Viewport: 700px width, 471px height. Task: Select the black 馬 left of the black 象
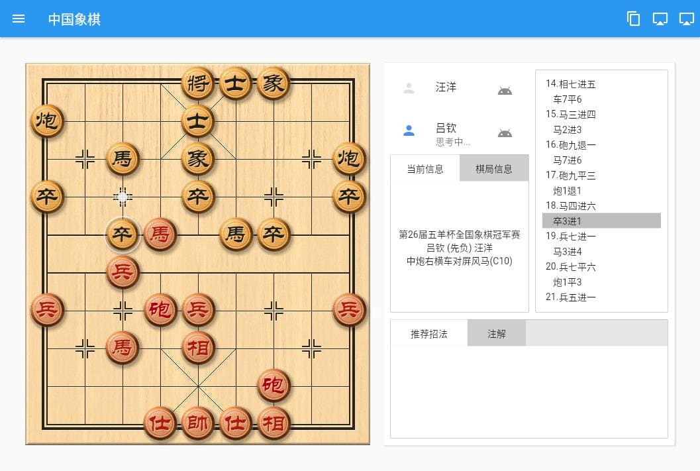(123, 158)
